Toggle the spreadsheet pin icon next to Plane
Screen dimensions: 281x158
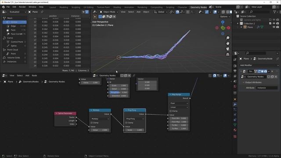click(x=42, y=12)
